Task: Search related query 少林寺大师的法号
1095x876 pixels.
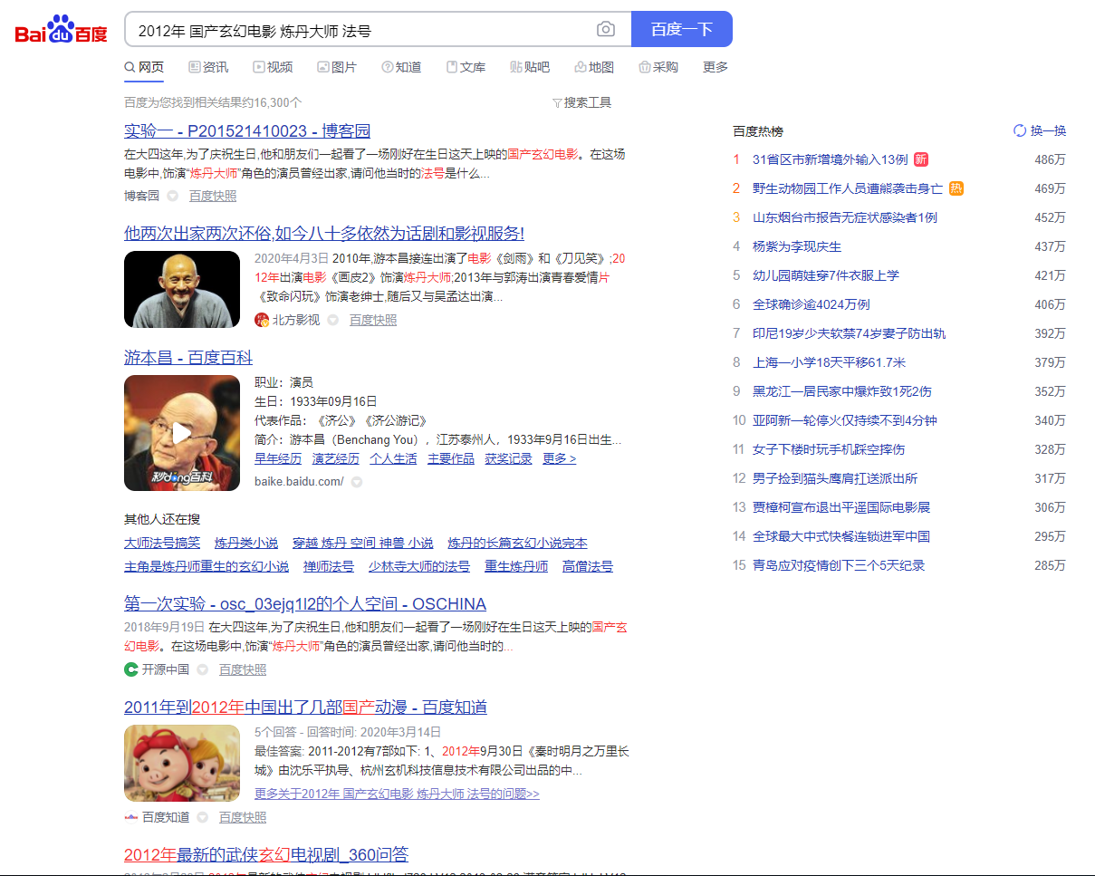Action: [418, 566]
